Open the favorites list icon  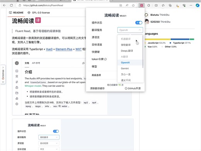pos(163,5)
